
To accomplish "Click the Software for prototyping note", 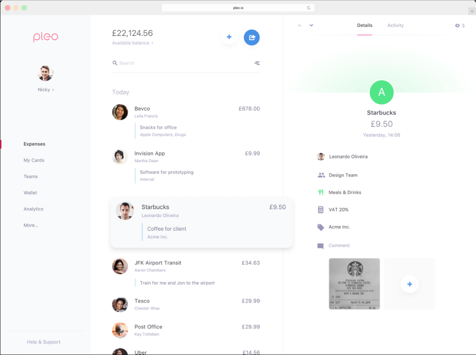I will click(167, 172).
